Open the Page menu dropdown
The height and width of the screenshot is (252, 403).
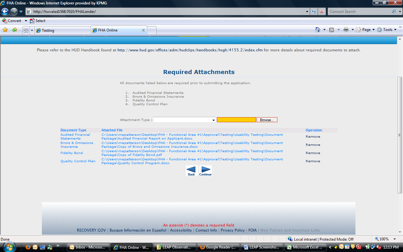366,30
